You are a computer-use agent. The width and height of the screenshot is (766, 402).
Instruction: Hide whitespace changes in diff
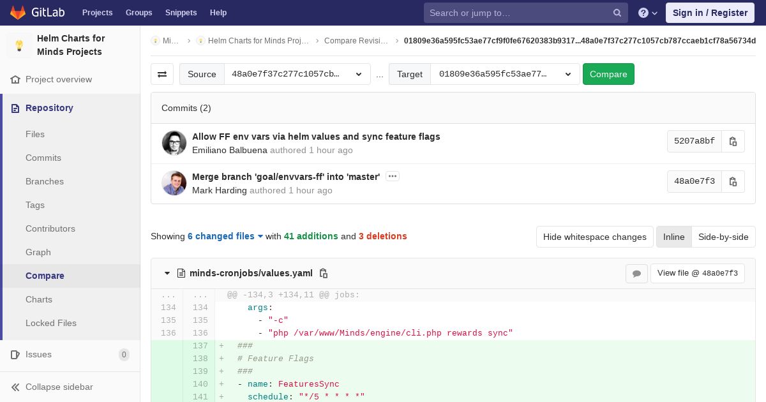pos(595,237)
